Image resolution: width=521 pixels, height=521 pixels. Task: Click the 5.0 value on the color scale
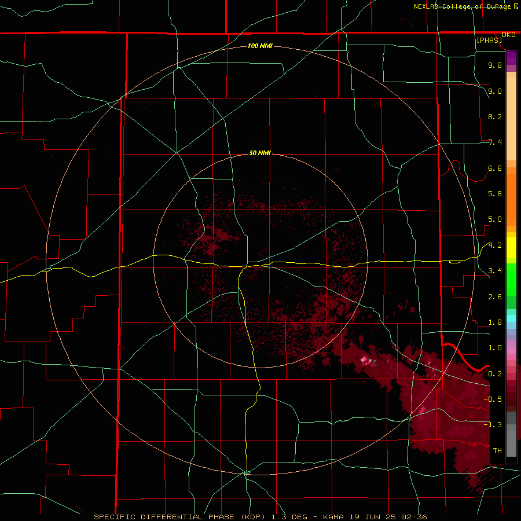pos(495,219)
